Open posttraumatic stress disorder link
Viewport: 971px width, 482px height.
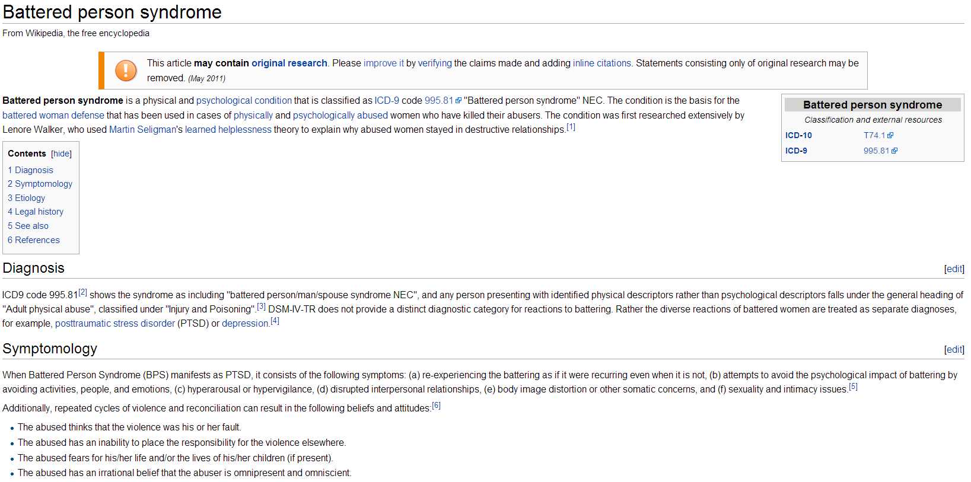[x=114, y=324]
